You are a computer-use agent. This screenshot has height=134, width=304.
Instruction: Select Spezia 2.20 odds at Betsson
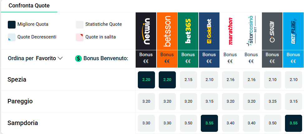167,80
